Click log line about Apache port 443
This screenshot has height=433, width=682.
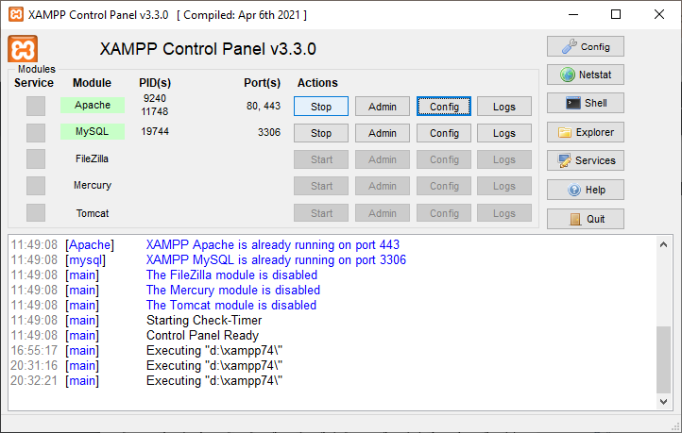tap(273, 245)
